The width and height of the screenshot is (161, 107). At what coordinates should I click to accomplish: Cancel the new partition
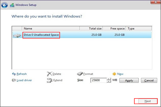149,80
